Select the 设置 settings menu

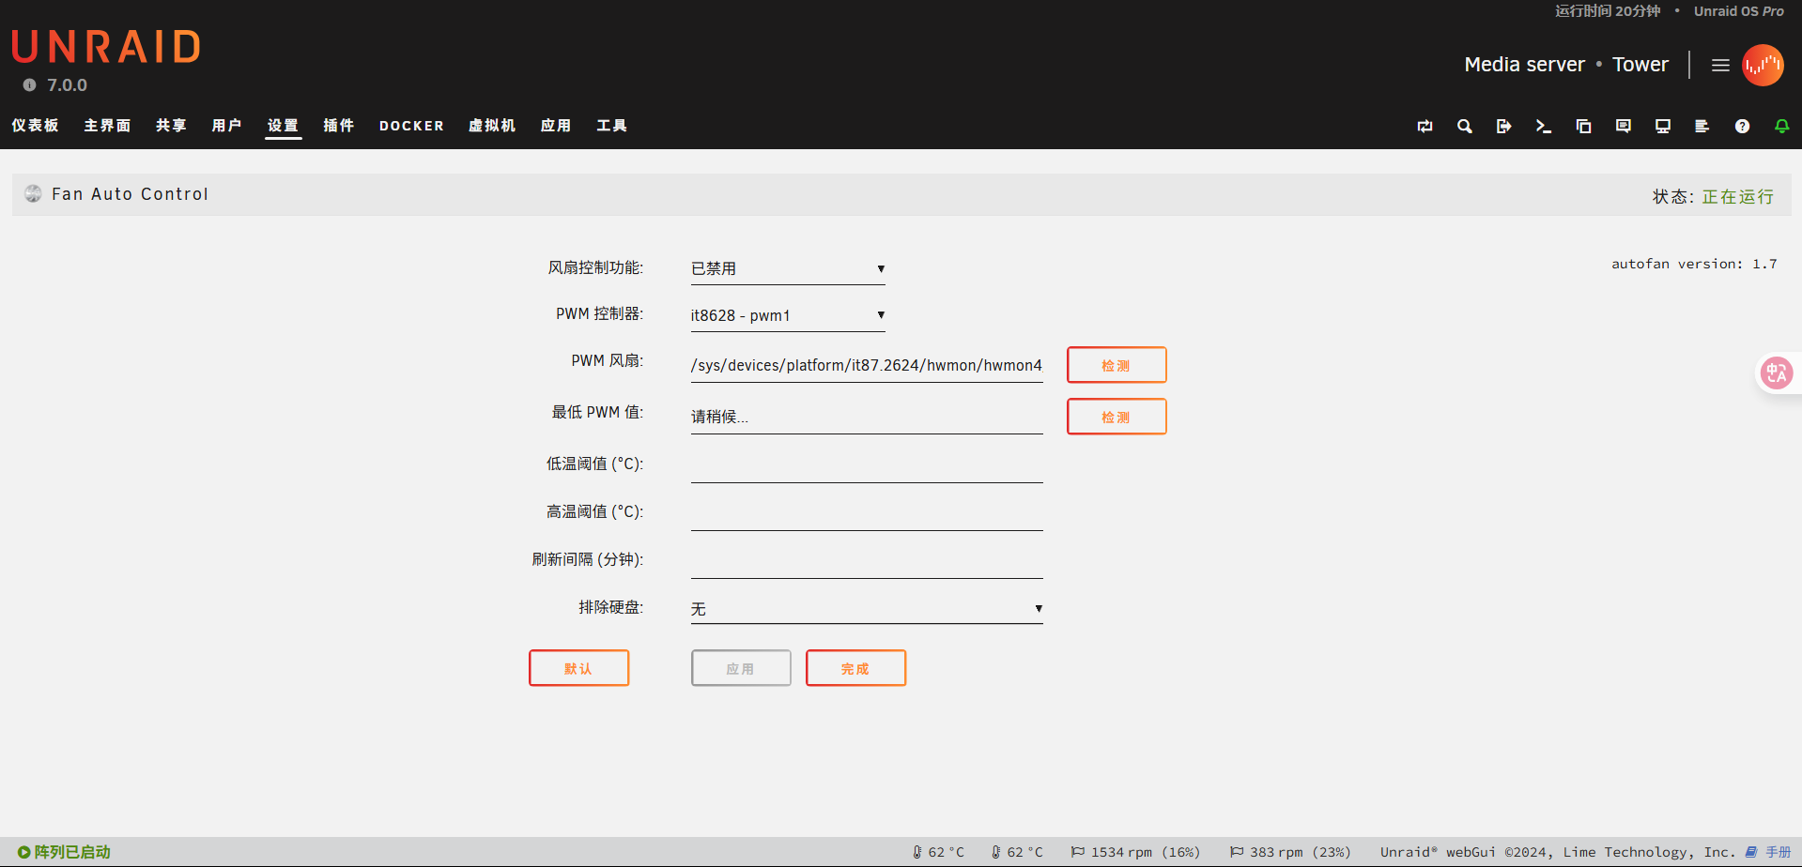(283, 126)
